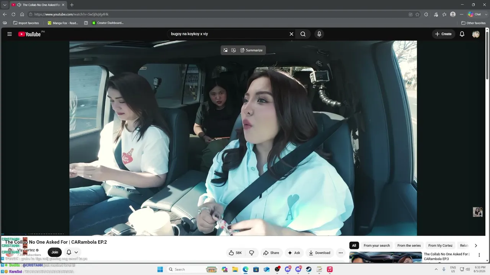The width and height of the screenshot is (490, 275).
Task: Share the video
Action: click(x=271, y=253)
